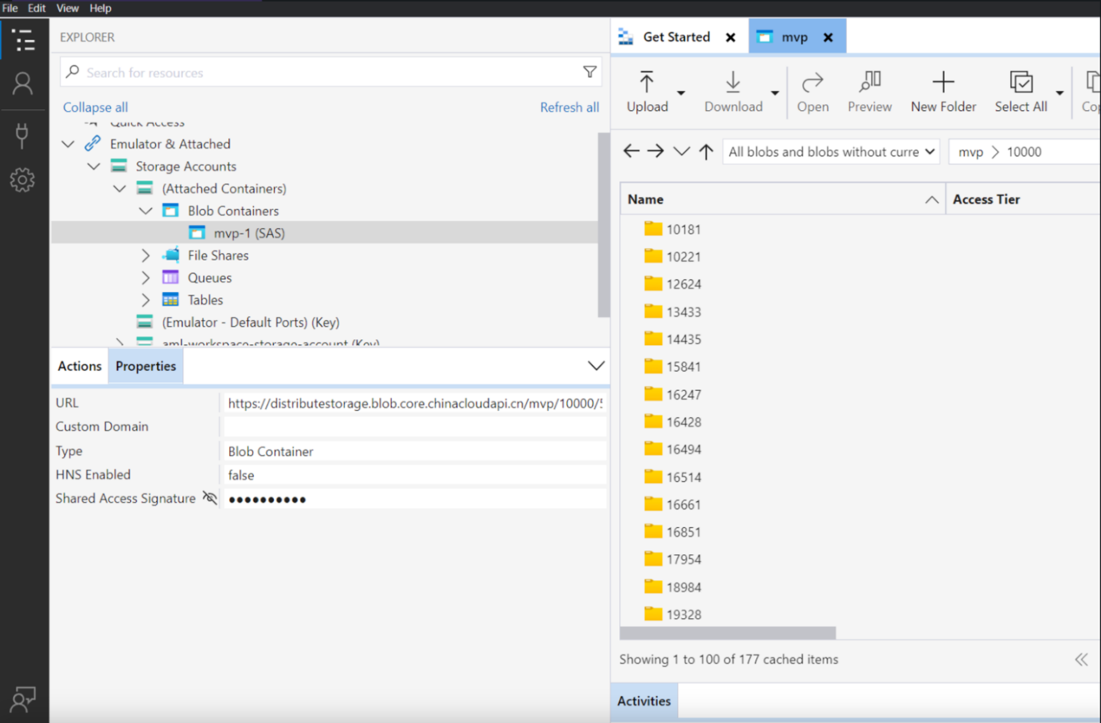1101x723 pixels.
Task: Click Refresh all link
Action: click(x=569, y=107)
